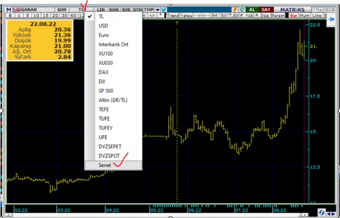Open the LIN scale selector
Viewport: 340px width, 218px height.
click(x=101, y=10)
